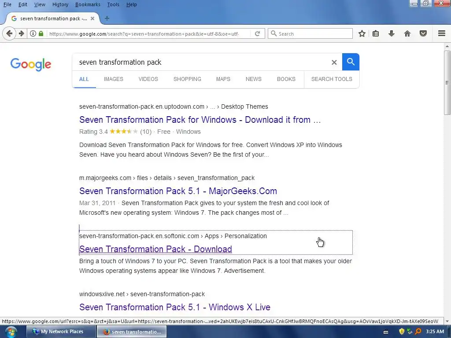Bookmark this page with the star icon
The height and width of the screenshot is (338, 451).
(x=362, y=33)
